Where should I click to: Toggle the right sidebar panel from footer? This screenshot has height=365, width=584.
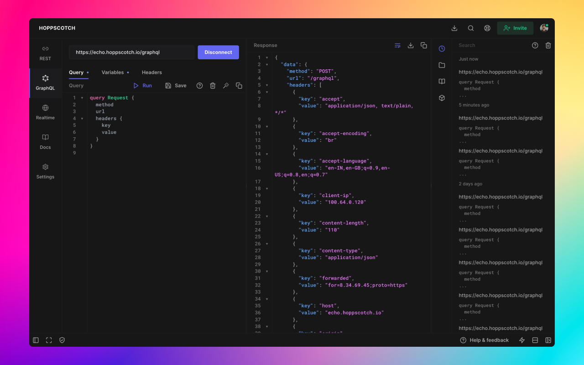[548, 340]
